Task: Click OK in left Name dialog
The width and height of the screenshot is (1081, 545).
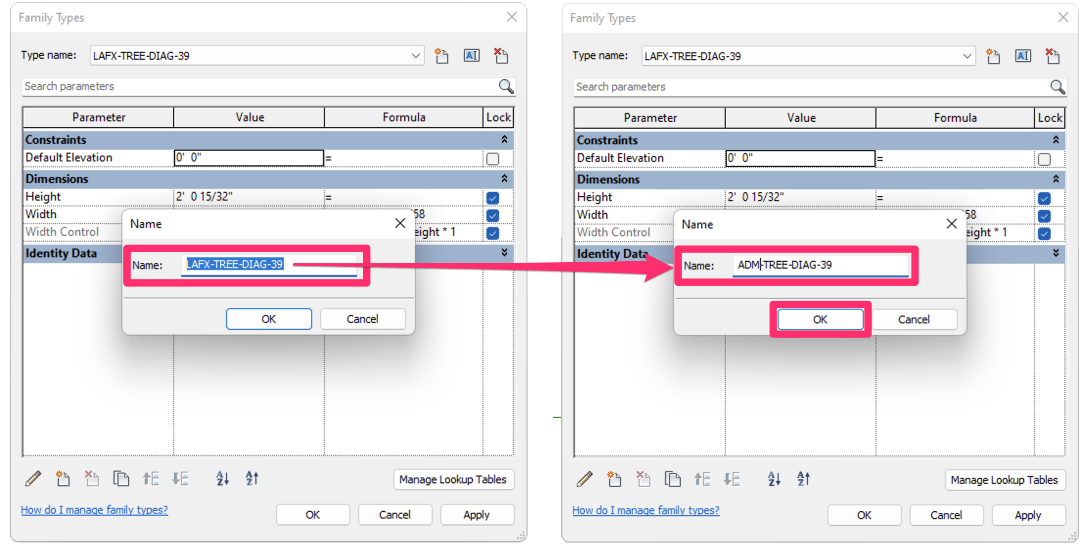Action: point(269,319)
